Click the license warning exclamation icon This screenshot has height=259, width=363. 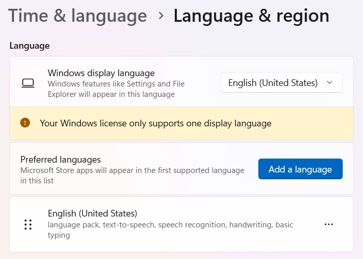click(25, 123)
